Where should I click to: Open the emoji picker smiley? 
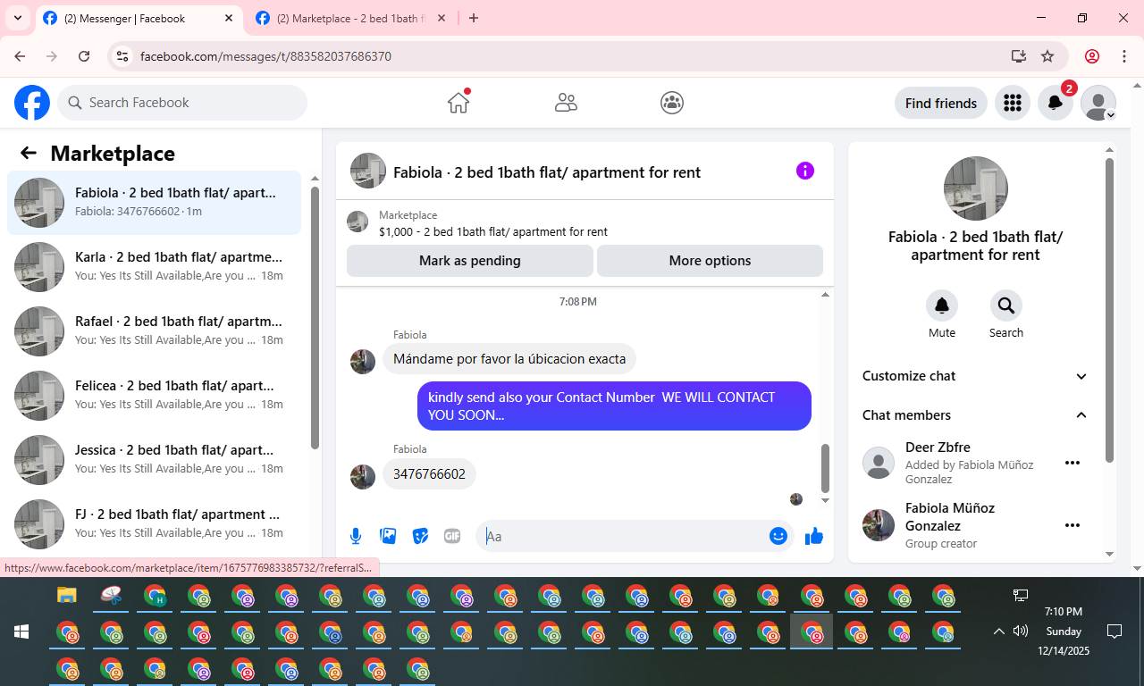pos(778,536)
